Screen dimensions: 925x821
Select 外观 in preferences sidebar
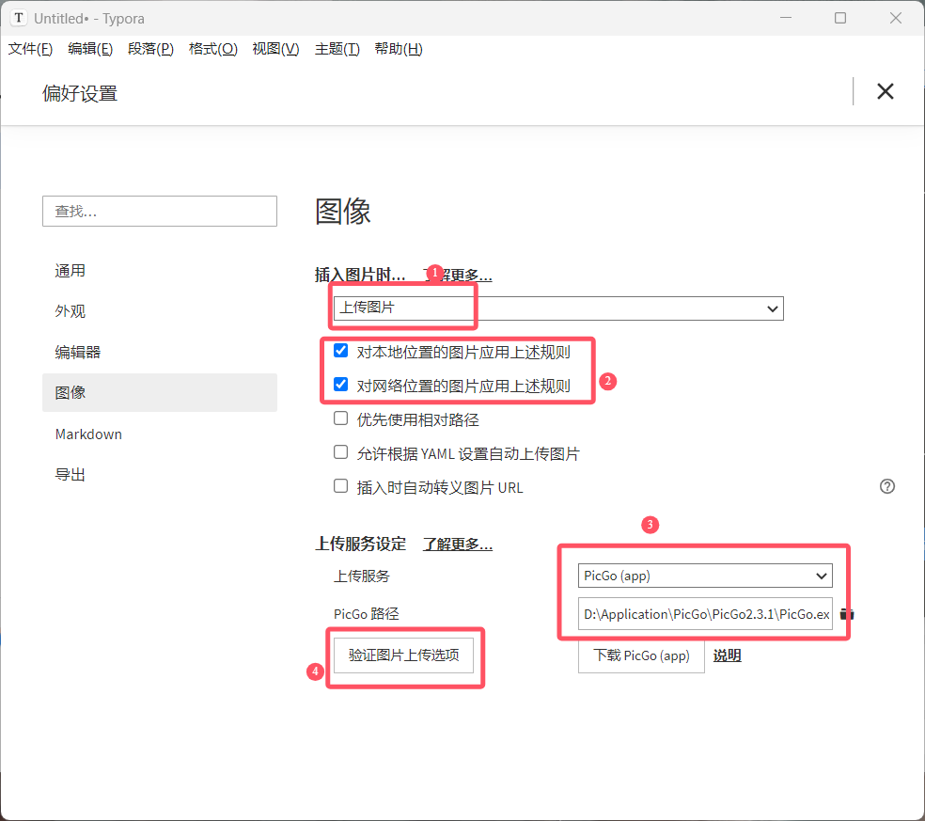click(x=159, y=311)
